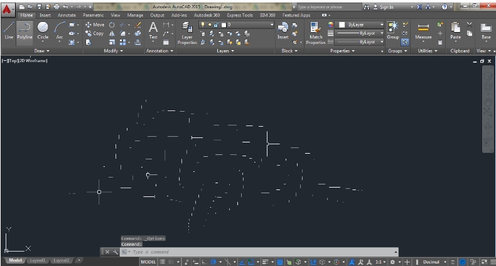496x266 pixels.
Task: Open the command line customize wrench
Action: [x=116, y=252]
